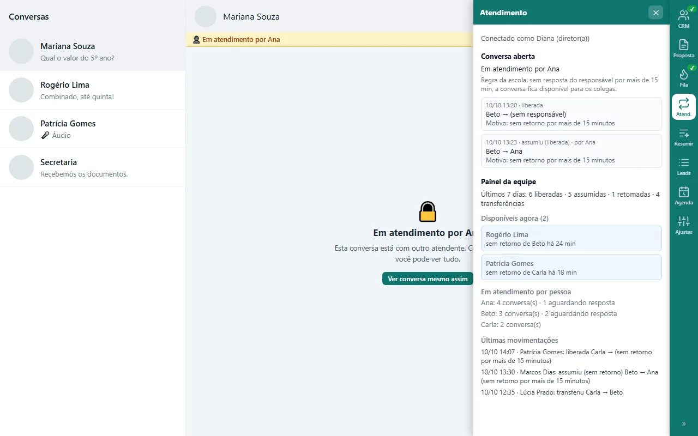
Task: Click the 13:20 liberada history entry
Action: click(571, 114)
